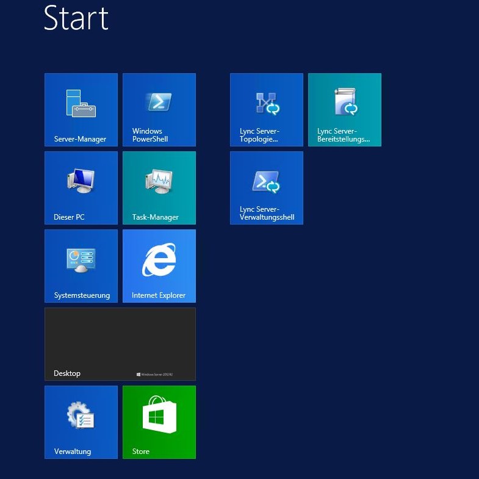Launch Lync Server-Topologie tile
Viewport: 479px width, 479px height.
tap(267, 110)
